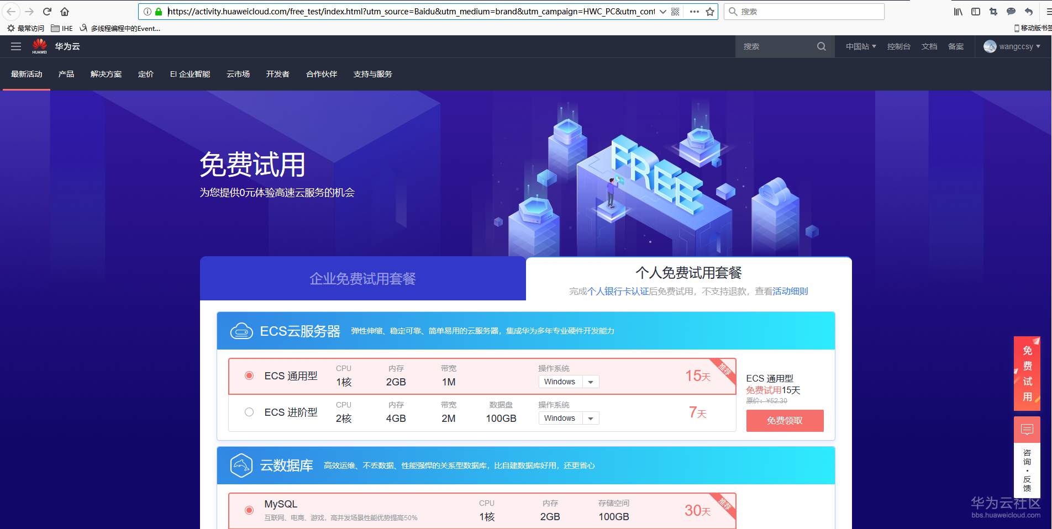Open the 开发者 nav menu
Viewport: 1052px width, 529px height.
coord(278,74)
